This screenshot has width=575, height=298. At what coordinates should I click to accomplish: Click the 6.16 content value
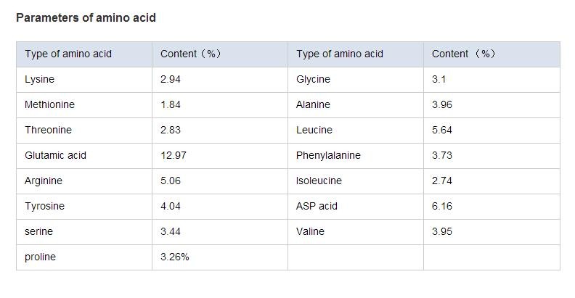point(442,206)
